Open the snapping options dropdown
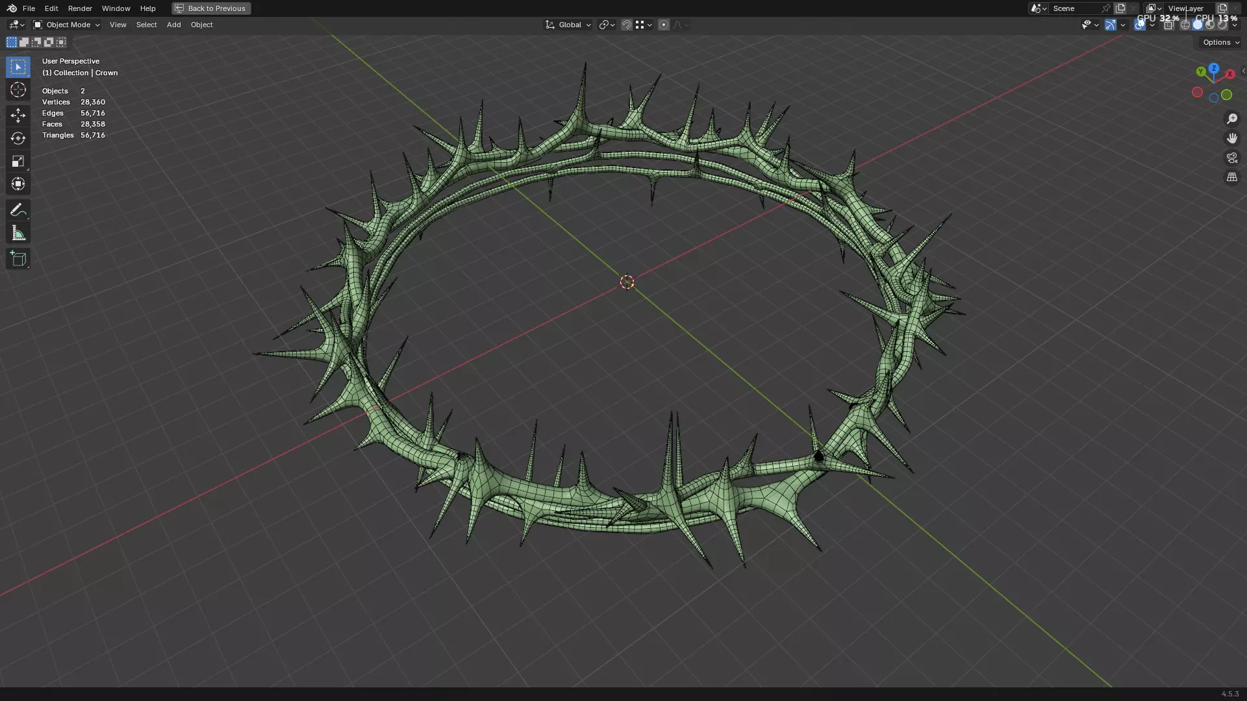This screenshot has height=701, width=1247. (x=644, y=25)
